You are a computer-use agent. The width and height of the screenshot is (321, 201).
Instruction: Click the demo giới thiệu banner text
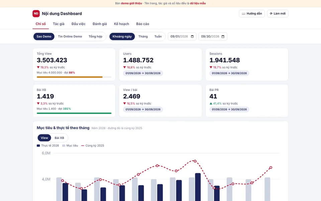click(131, 3)
